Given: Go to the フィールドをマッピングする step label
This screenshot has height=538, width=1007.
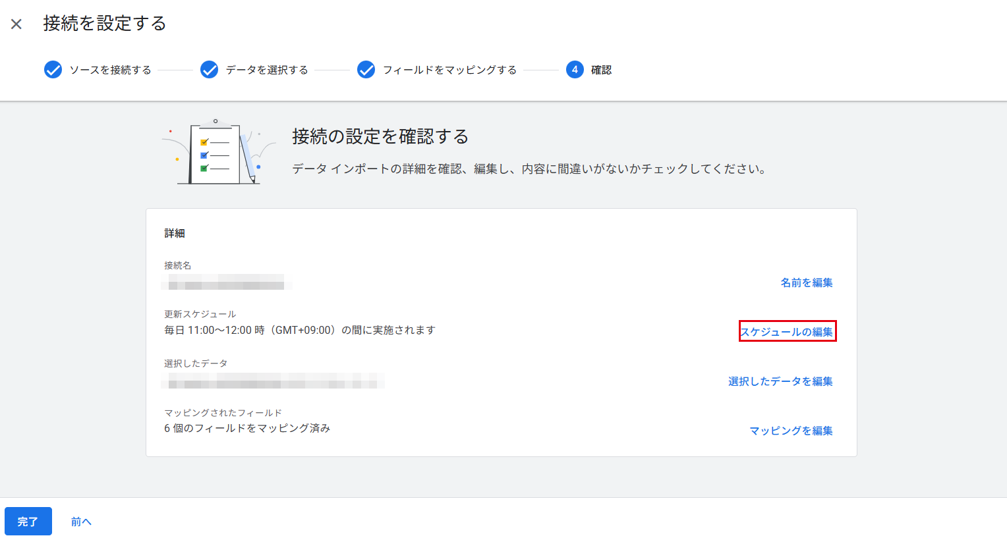Looking at the screenshot, I should click(450, 70).
